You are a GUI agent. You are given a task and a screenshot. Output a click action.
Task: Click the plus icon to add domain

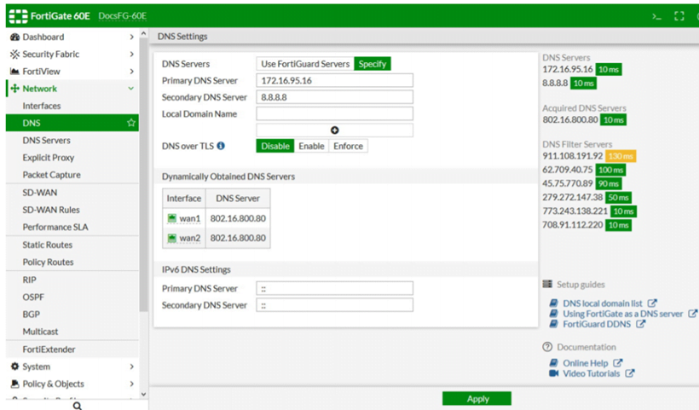(x=334, y=130)
